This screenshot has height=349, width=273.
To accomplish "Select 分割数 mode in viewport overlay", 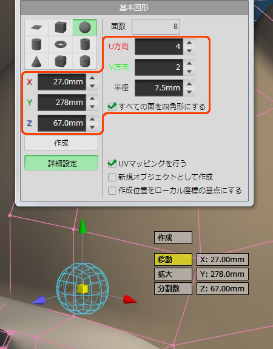I will tap(173, 289).
